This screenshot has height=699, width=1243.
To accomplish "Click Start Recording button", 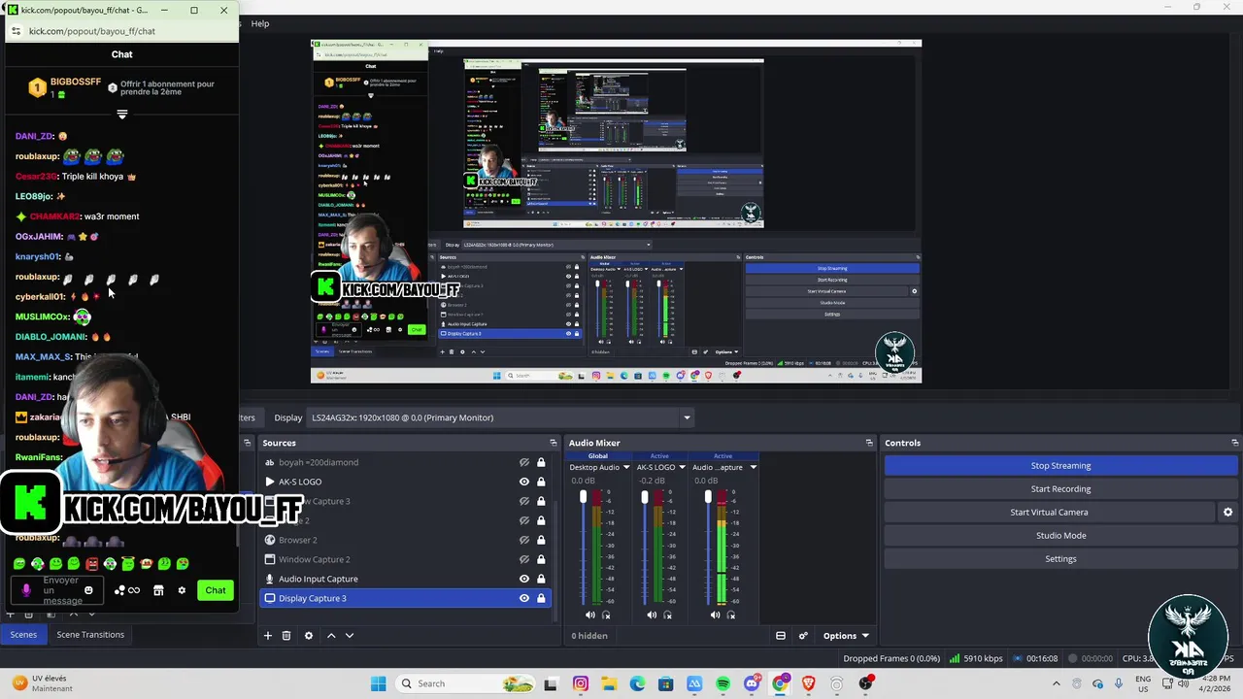I will [x=1060, y=489].
